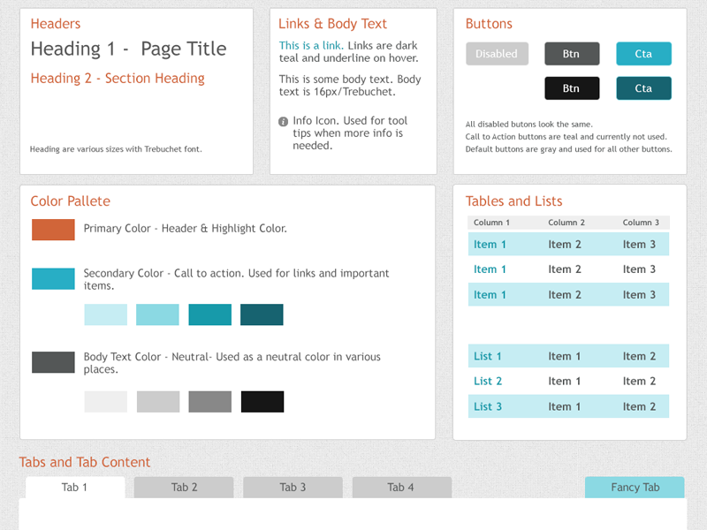Click the dark teal Cta button

(643, 88)
